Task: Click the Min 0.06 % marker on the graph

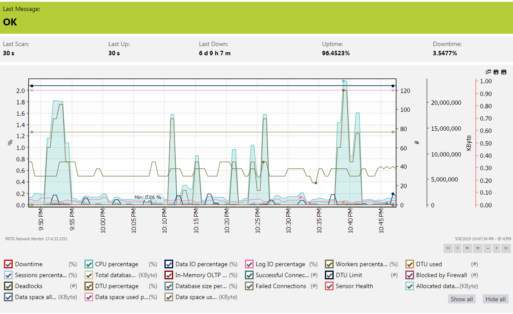Action: click(x=148, y=197)
